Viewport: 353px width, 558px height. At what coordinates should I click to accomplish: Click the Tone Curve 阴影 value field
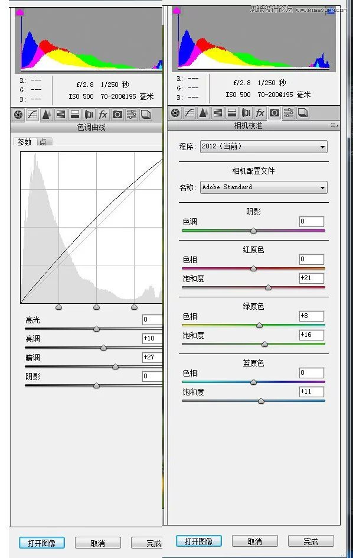pyautogui.click(x=152, y=376)
